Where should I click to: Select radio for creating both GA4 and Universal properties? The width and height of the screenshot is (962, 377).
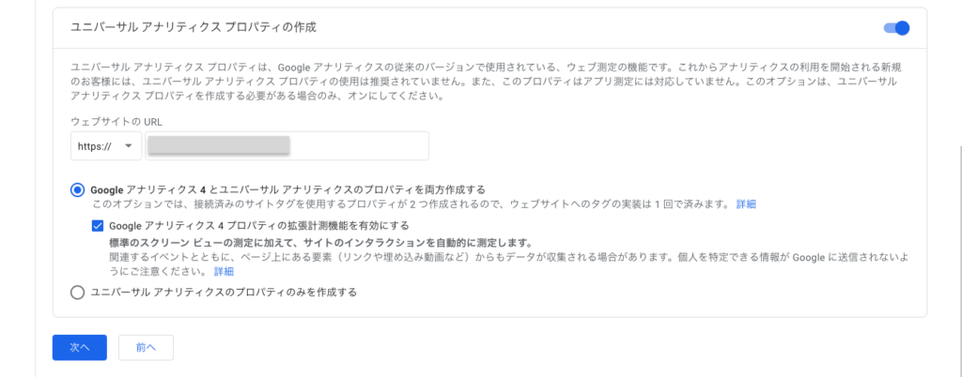[77, 189]
